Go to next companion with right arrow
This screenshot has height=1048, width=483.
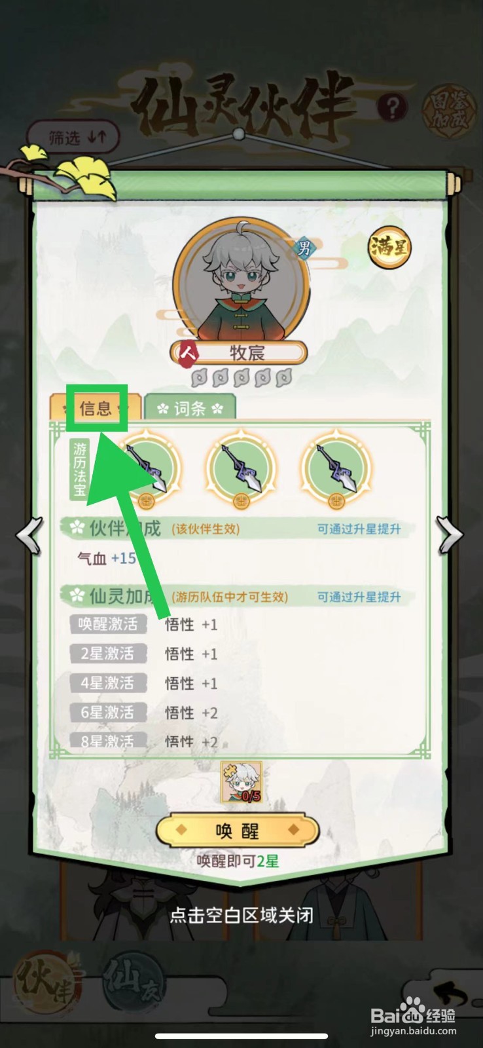450,535
